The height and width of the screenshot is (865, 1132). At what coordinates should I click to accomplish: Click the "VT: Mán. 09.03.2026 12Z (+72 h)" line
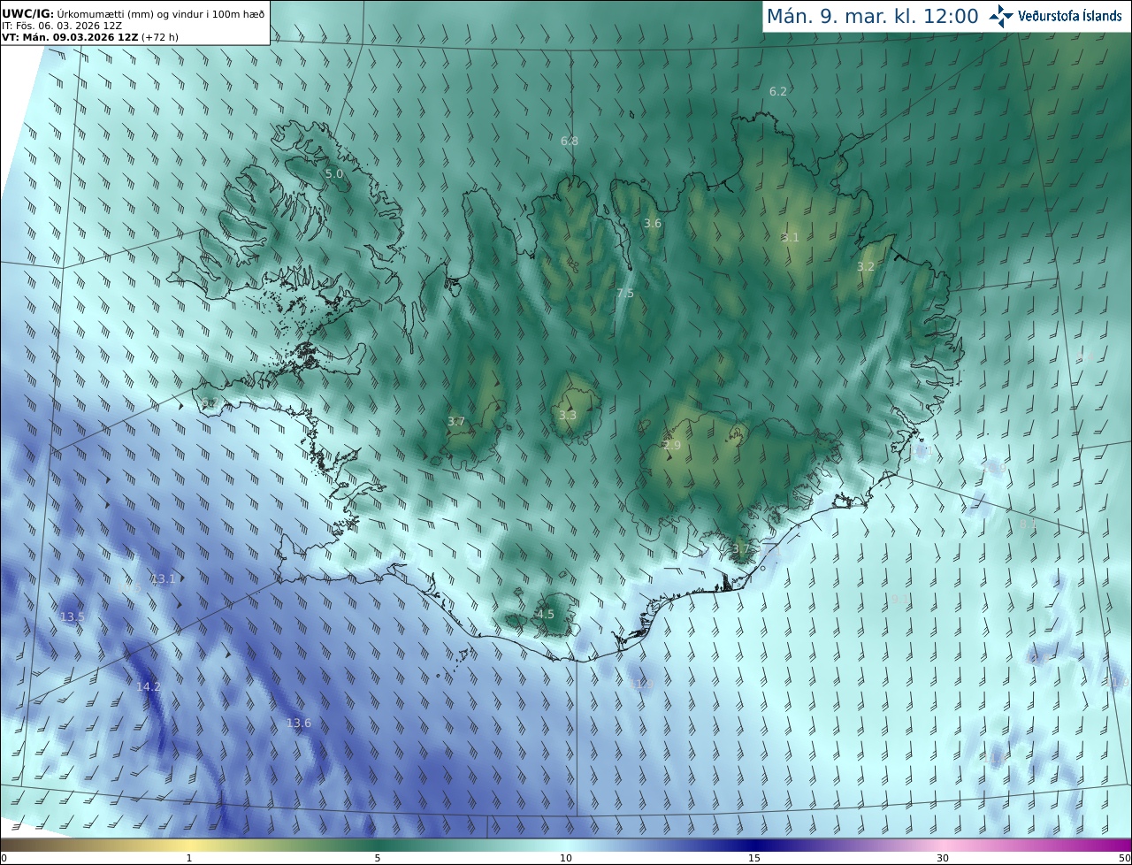click(x=90, y=37)
